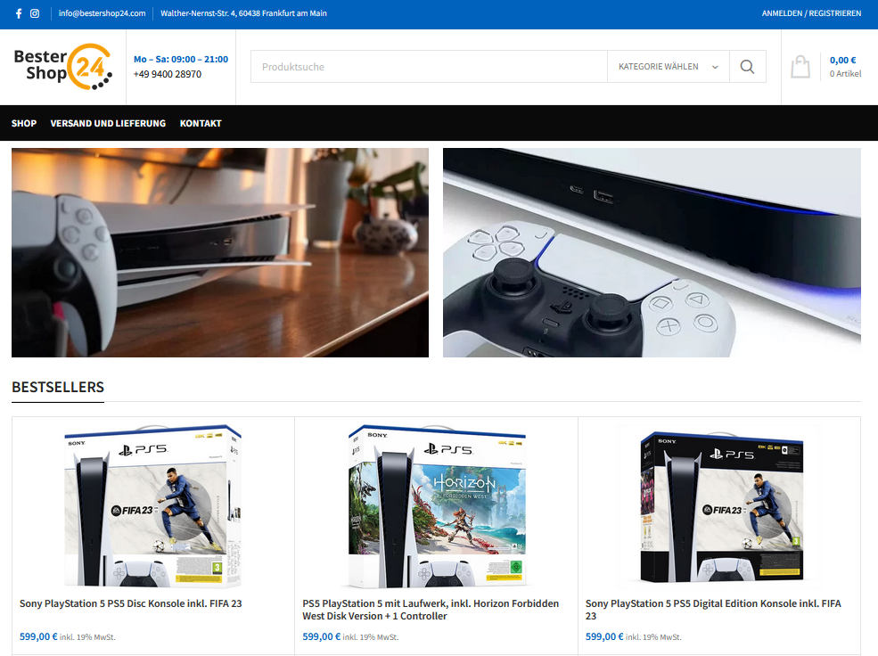The height and width of the screenshot is (656, 878).
Task: Open the DualSense controller close-up banner
Action: pyautogui.click(x=652, y=252)
